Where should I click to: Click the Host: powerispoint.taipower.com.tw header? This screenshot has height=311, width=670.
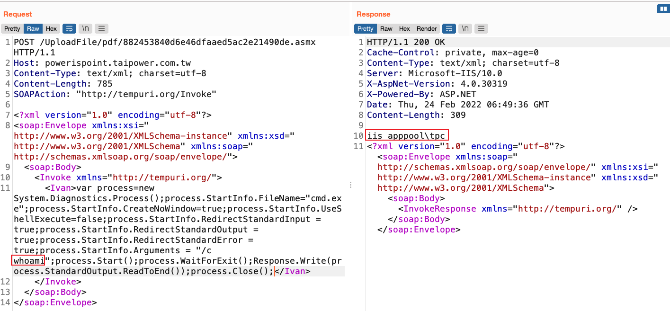point(102,63)
